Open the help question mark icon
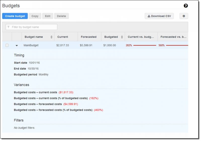This screenshot has width=201, height=141. tap(186, 6)
